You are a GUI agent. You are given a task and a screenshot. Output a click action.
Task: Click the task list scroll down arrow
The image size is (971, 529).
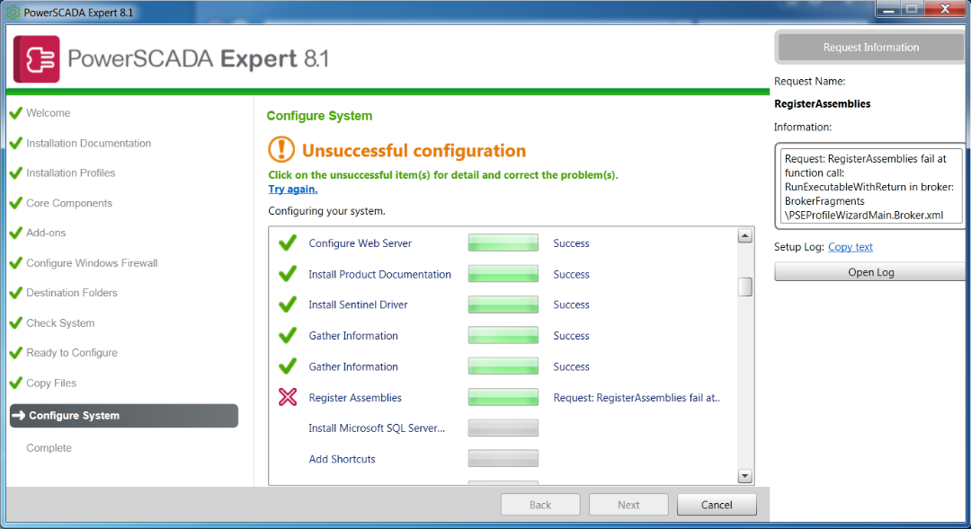[745, 476]
